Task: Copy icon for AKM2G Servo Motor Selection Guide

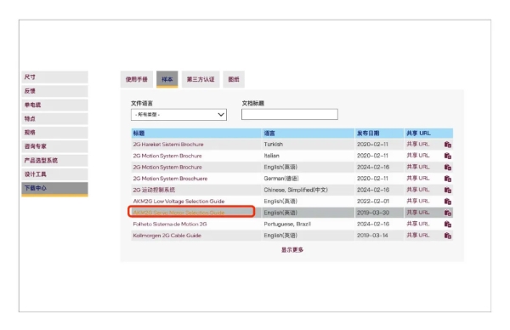Action: click(448, 213)
